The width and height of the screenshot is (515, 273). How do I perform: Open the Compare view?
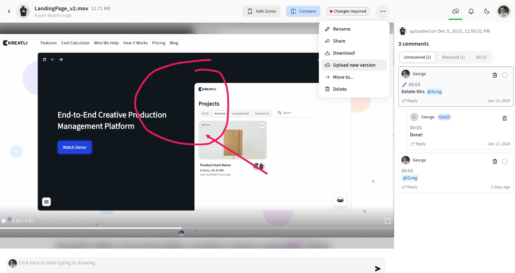point(303,11)
